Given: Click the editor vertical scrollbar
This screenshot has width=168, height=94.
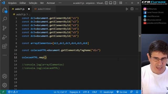Looking at the screenshot, I should pos(140,34).
